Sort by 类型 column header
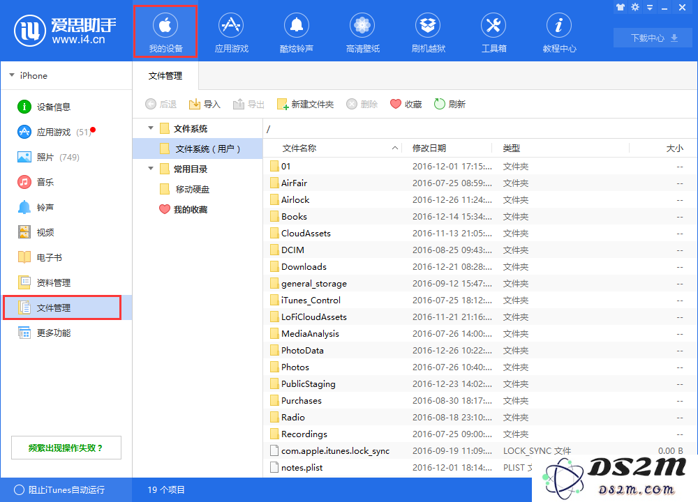 560,148
